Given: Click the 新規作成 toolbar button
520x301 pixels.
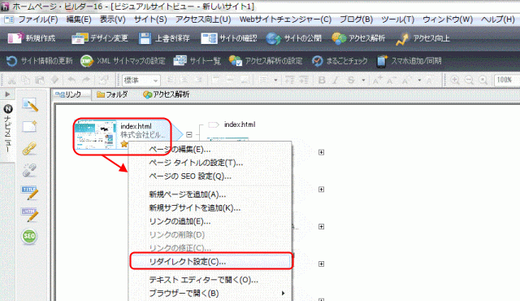Looking at the screenshot, I should click(x=32, y=38).
